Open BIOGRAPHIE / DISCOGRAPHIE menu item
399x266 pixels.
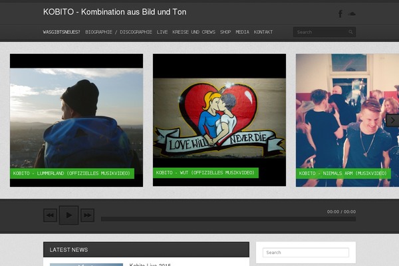(x=118, y=32)
